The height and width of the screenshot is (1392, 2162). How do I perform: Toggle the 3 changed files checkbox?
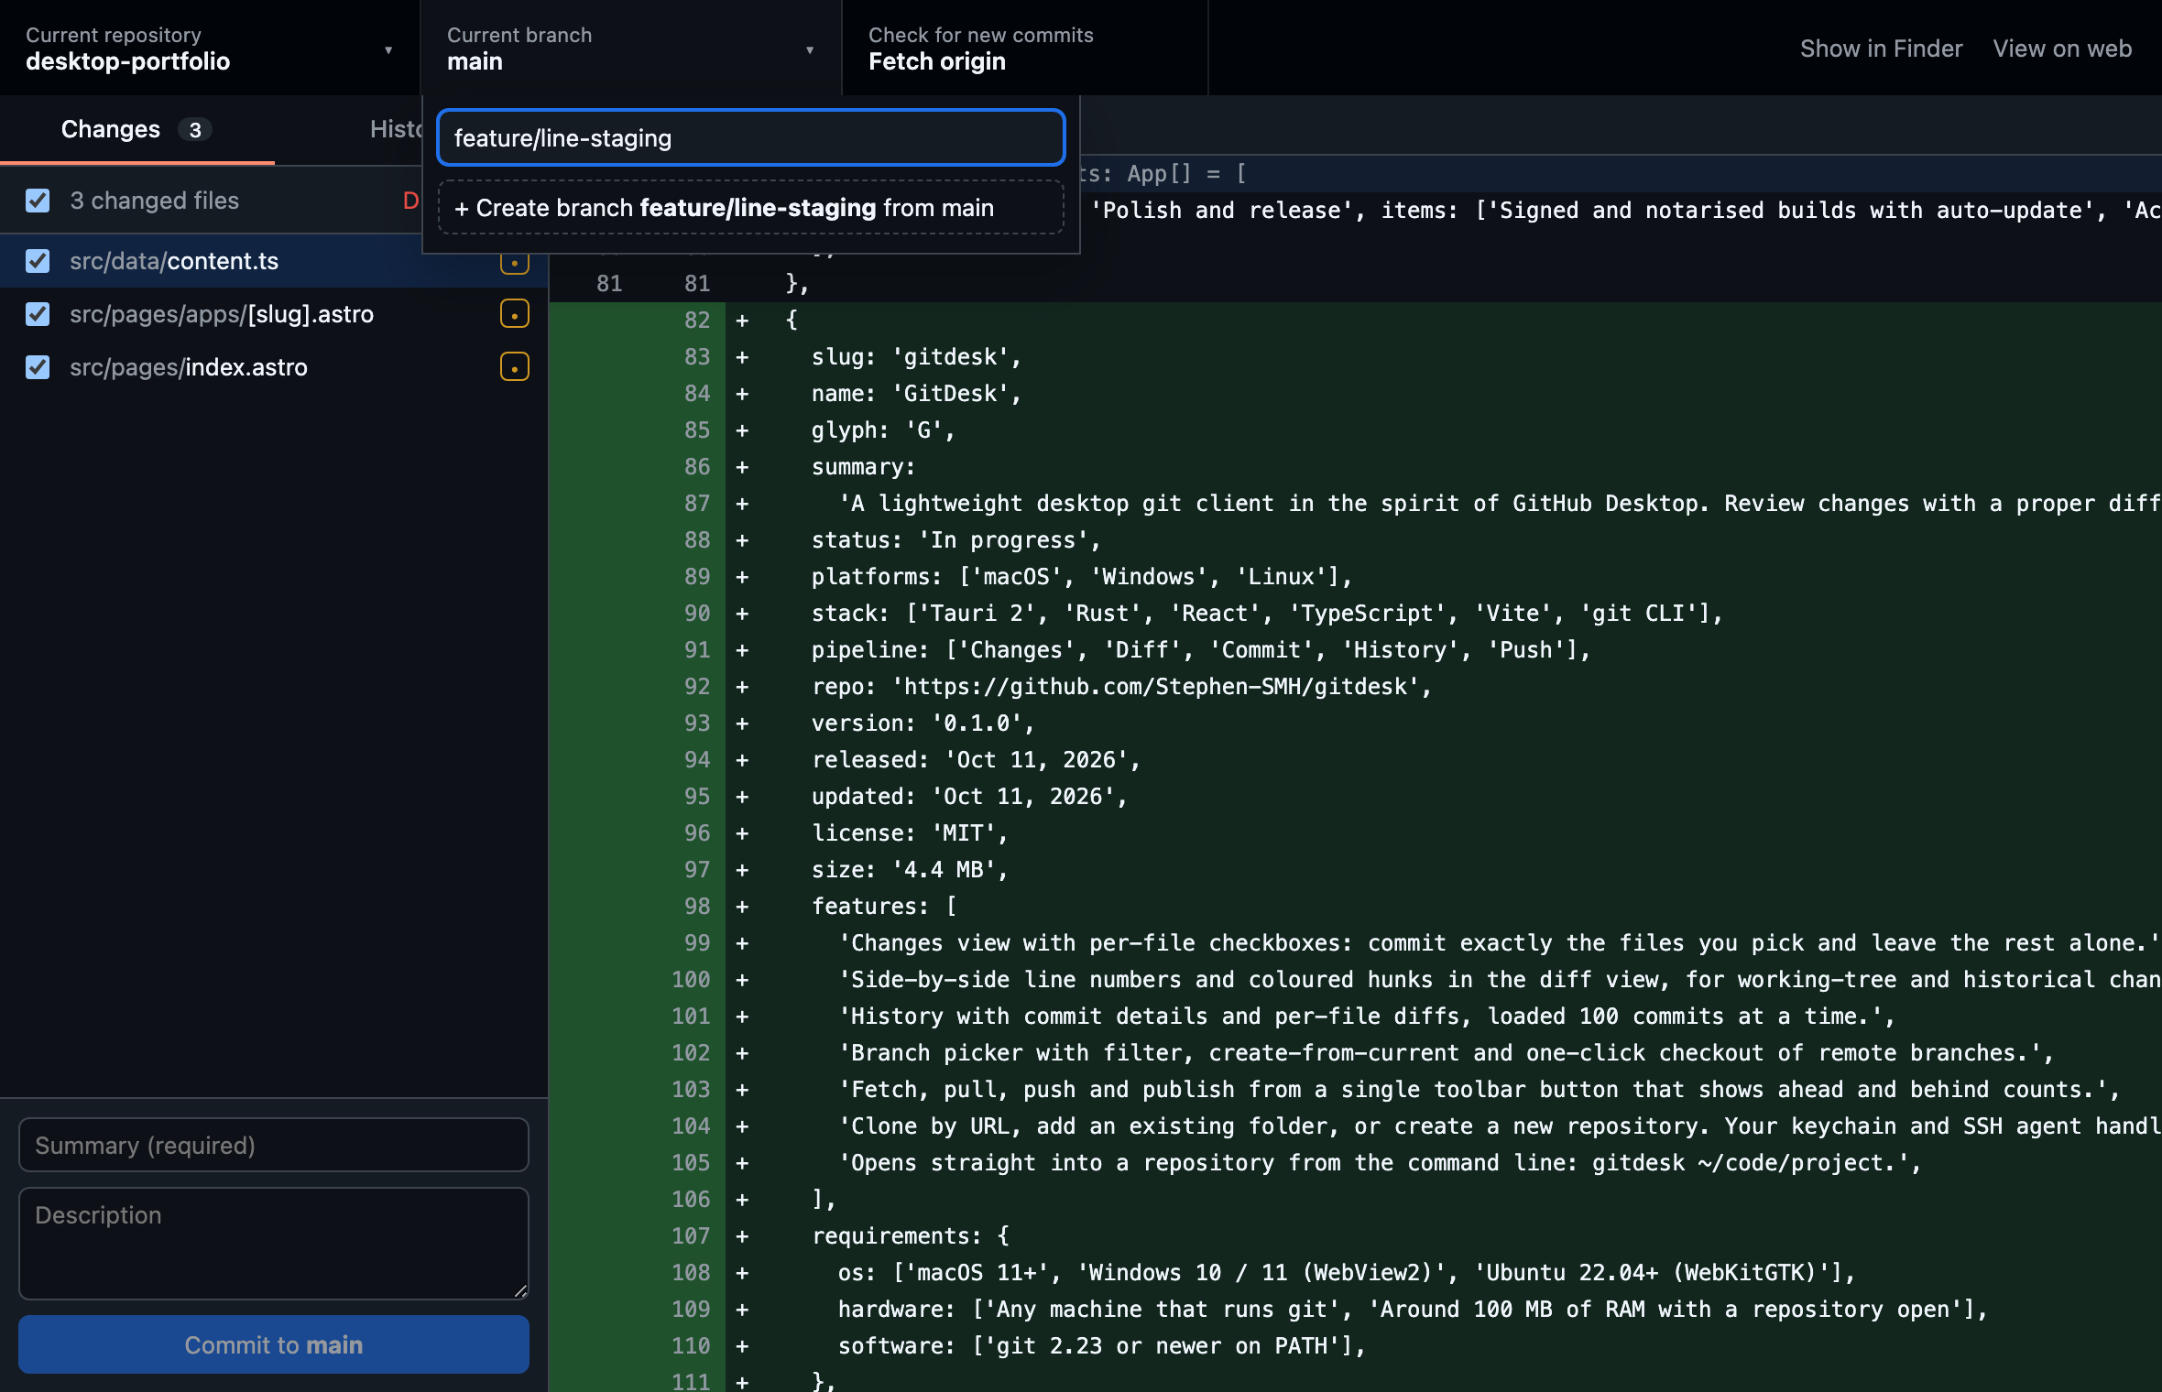pos(38,201)
